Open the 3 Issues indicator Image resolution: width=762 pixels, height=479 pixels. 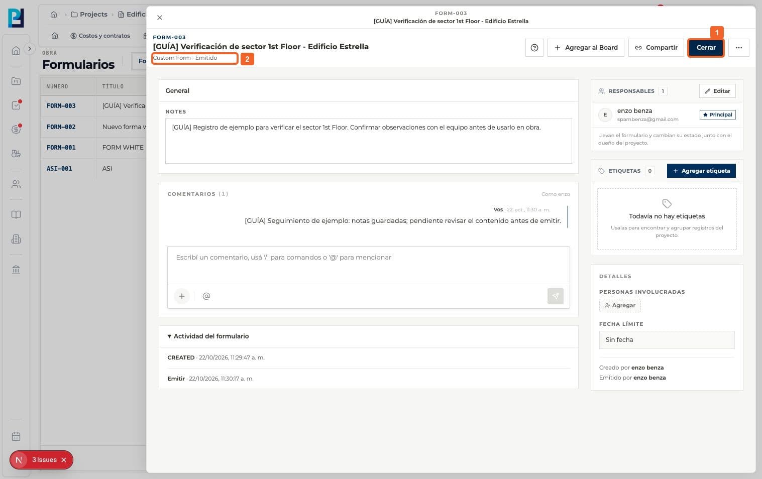click(x=41, y=460)
